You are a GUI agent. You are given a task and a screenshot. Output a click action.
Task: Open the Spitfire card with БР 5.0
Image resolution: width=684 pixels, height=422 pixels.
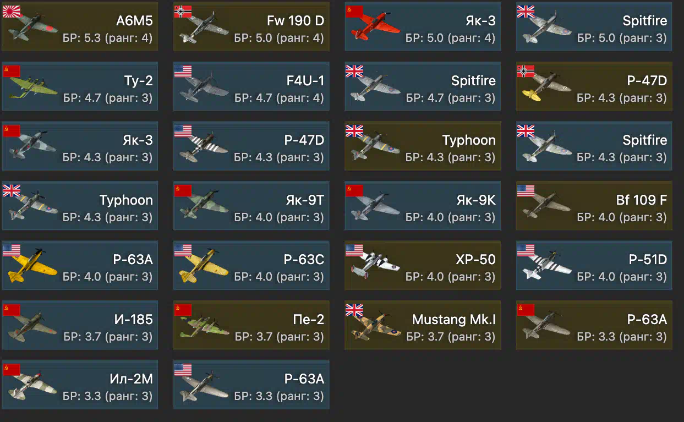(594, 27)
